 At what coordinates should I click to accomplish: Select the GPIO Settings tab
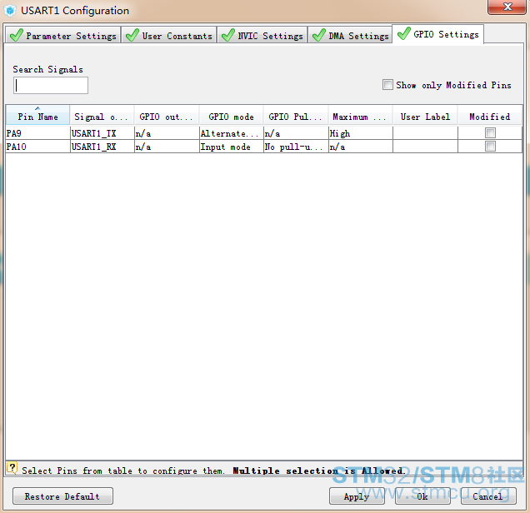tap(438, 34)
